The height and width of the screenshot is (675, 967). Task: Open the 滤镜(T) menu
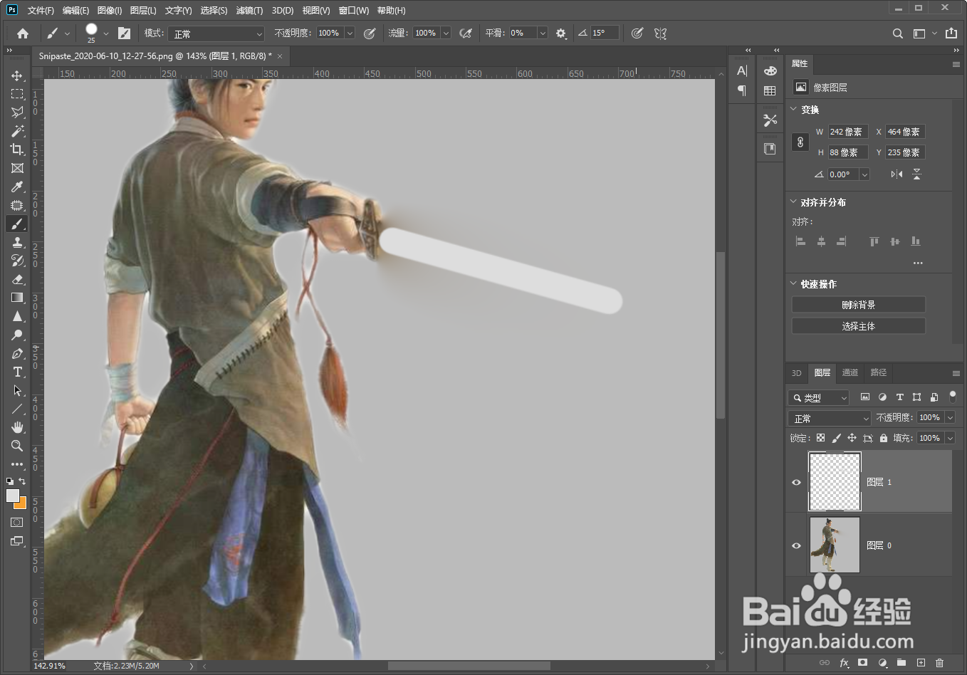pos(249,10)
